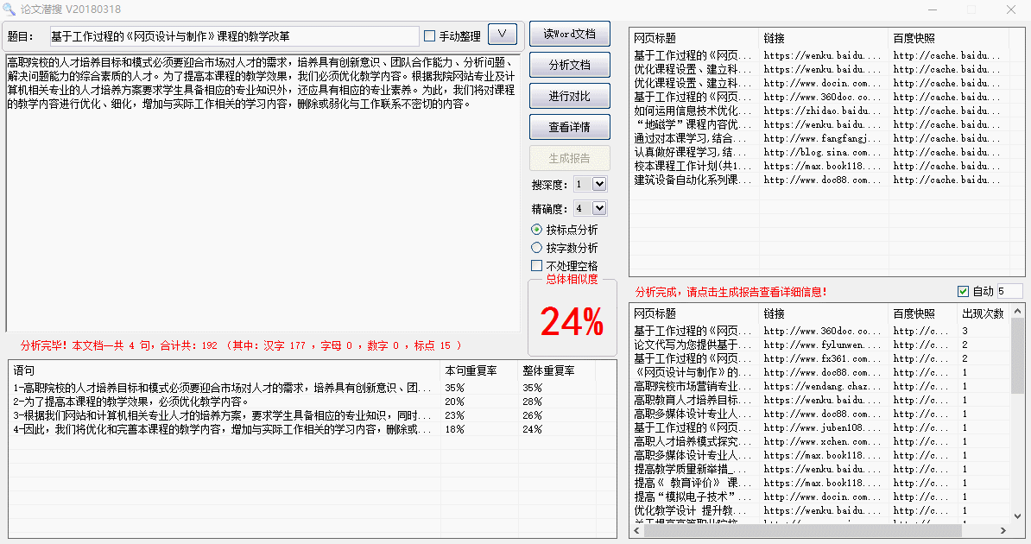Select the 按标点分析 radio button
This screenshot has height=544, width=1031.
pyautogui.click(x=536, y=230)
